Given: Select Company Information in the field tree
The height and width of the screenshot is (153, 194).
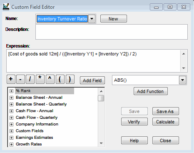Looking at the screenshot, I should pos(37,124).
